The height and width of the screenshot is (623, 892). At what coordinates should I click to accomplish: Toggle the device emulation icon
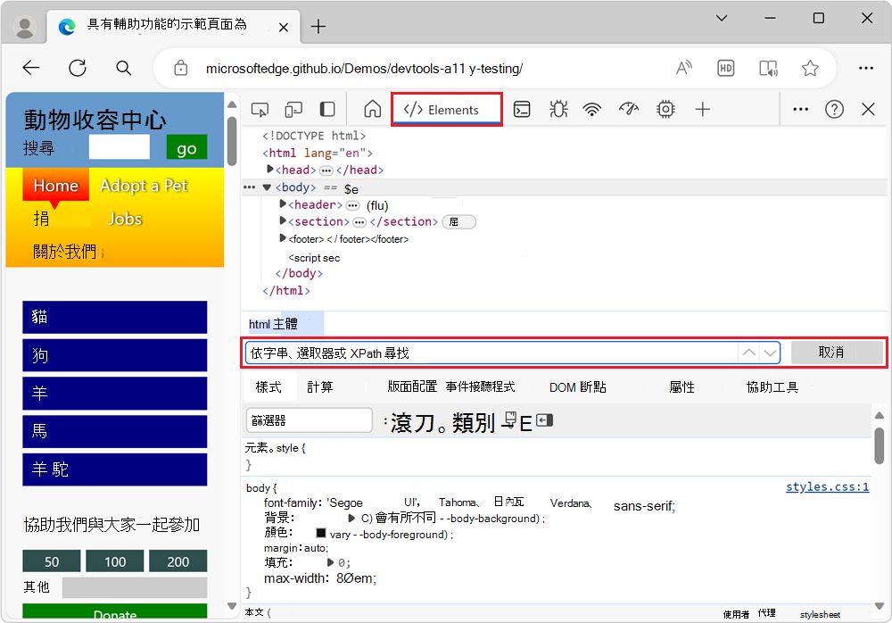click(293, 108)
